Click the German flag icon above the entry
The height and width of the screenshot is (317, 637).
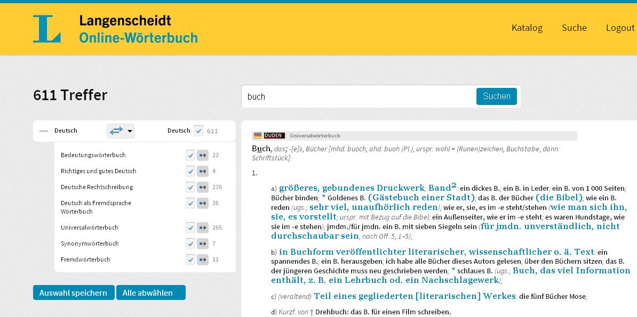pyautogui.click(x=258, y=135)
